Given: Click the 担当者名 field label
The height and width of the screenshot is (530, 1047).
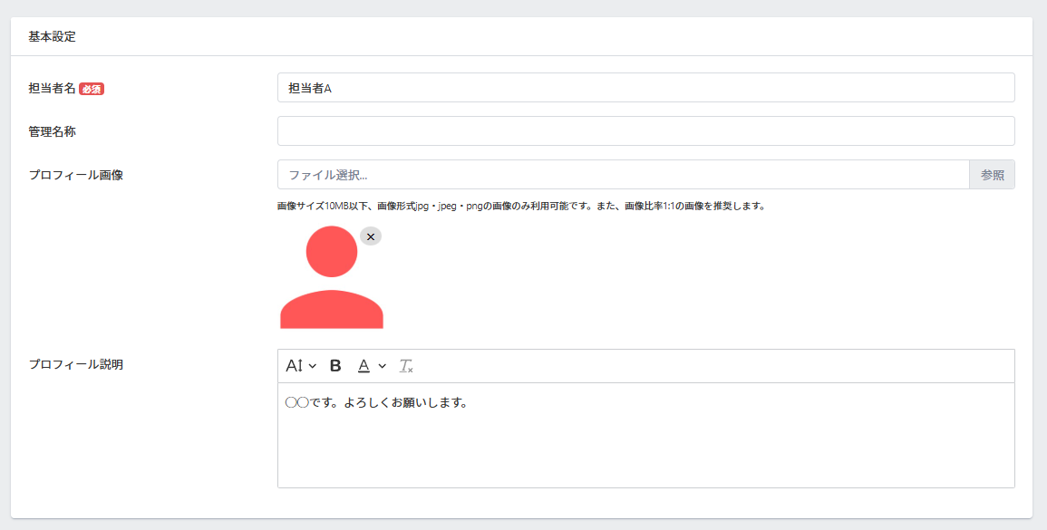Looking at the screenshot, I should coord(52,89).
